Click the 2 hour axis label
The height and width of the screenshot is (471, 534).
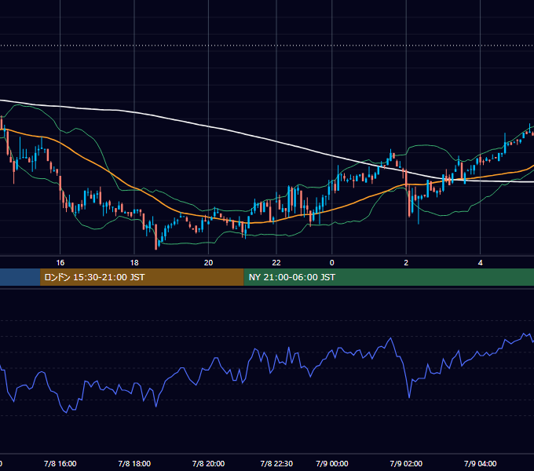pos(406,262)
